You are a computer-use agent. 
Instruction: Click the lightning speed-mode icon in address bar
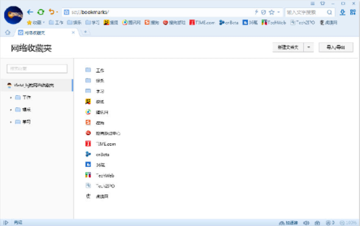click(256, 12)
